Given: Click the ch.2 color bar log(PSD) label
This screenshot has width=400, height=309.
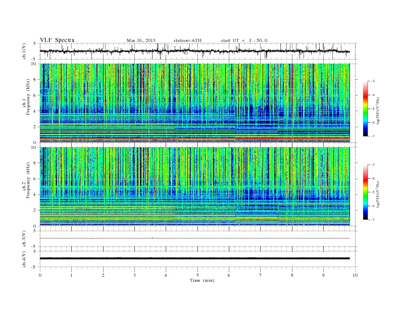Looking at the screenshot, I should click(x=378, y=194).
